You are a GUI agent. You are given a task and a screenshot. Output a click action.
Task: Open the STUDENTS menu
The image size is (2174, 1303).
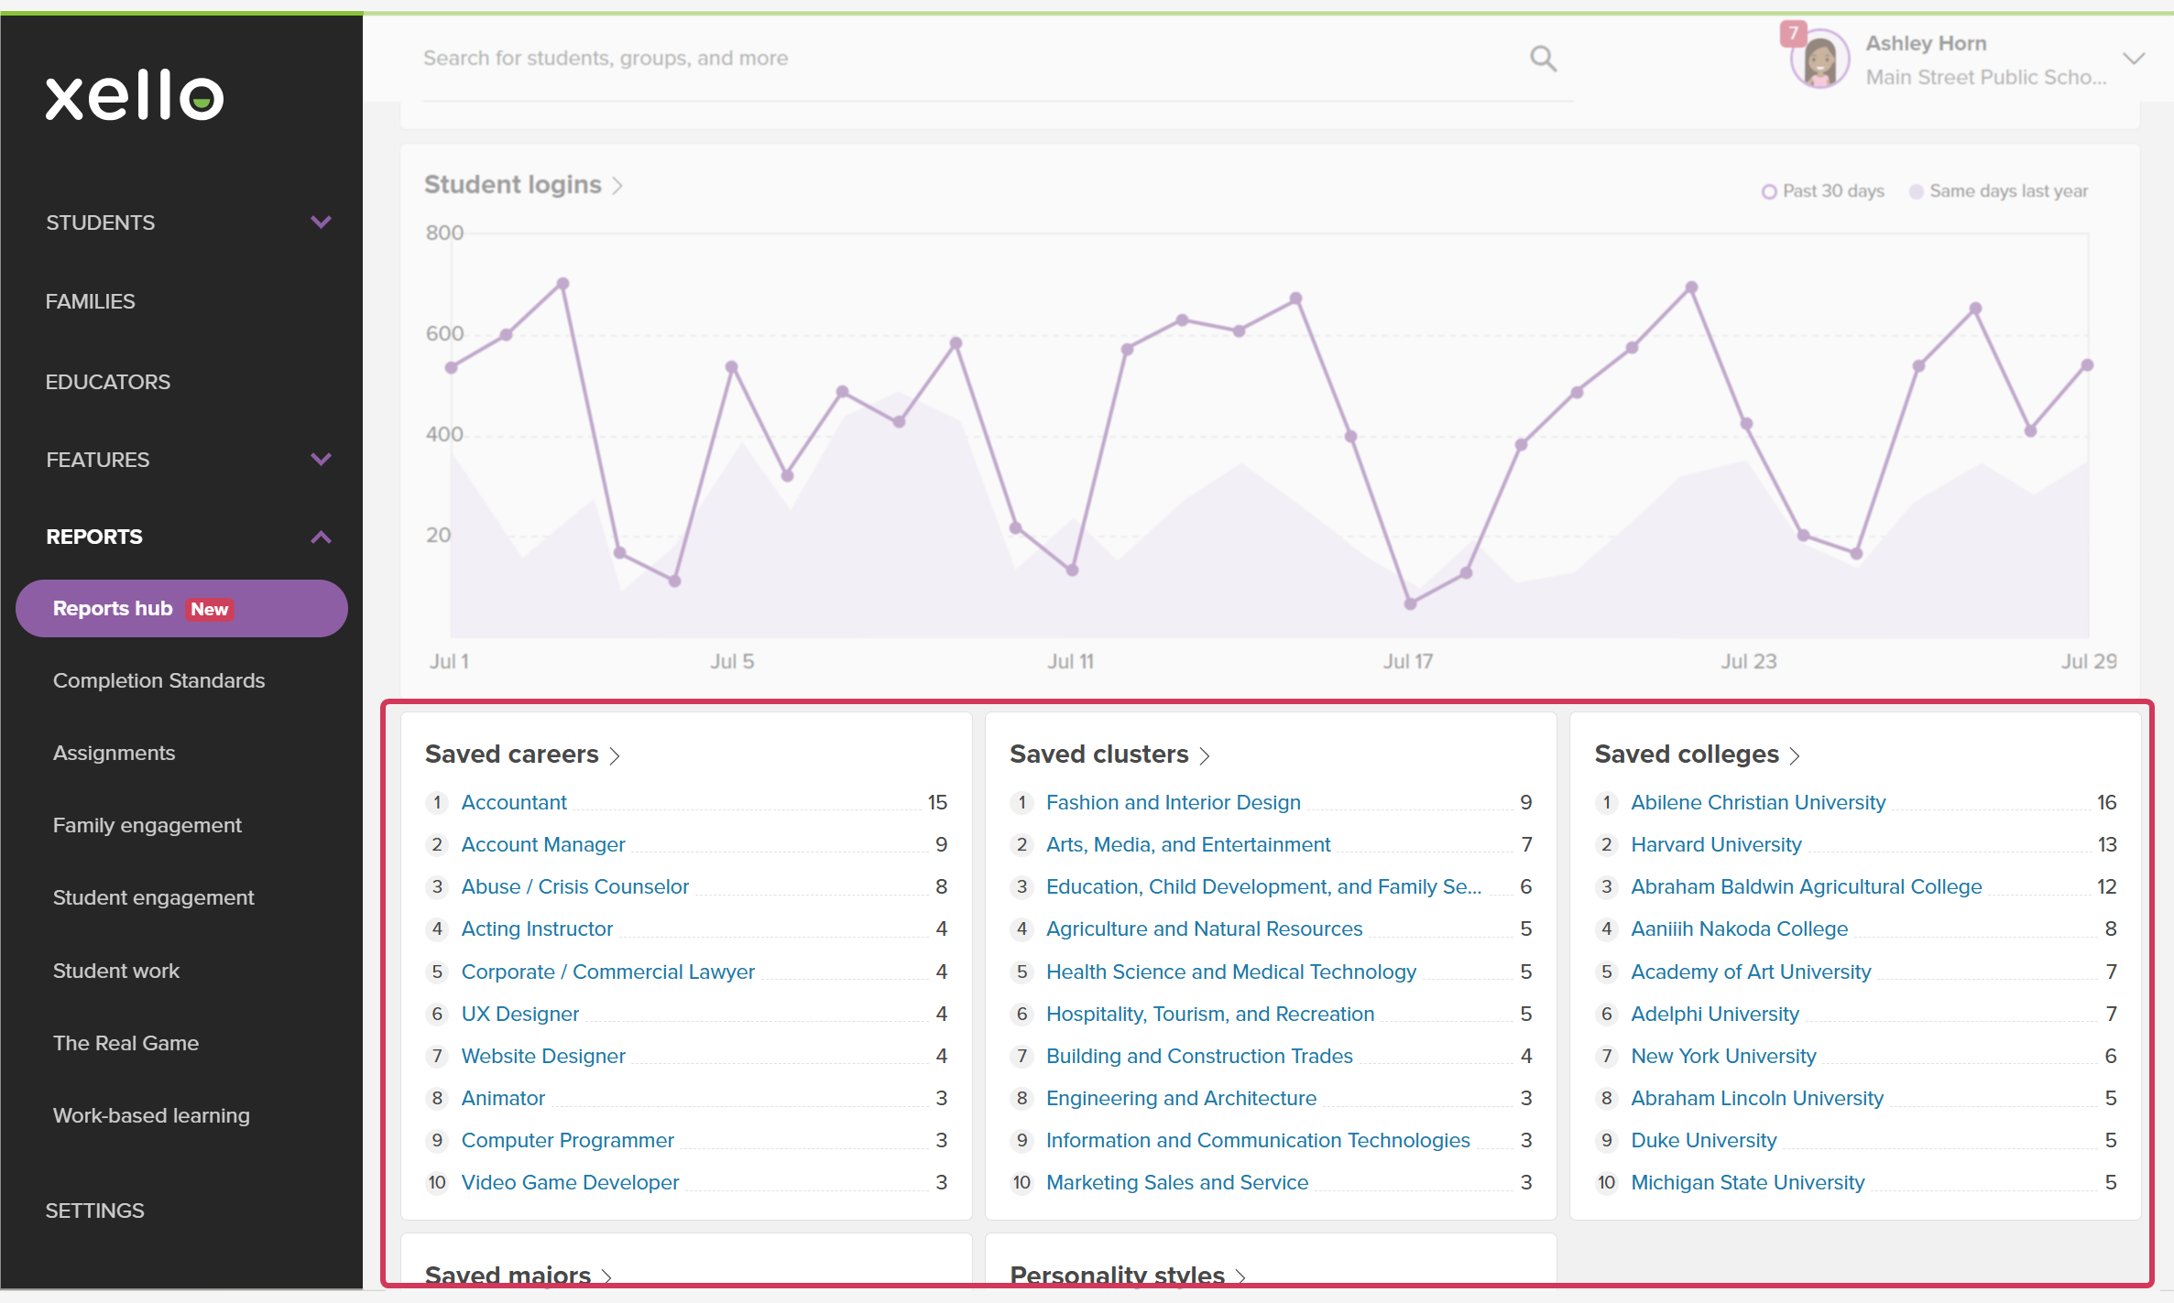pyautogui.click(x=101, y=223)
